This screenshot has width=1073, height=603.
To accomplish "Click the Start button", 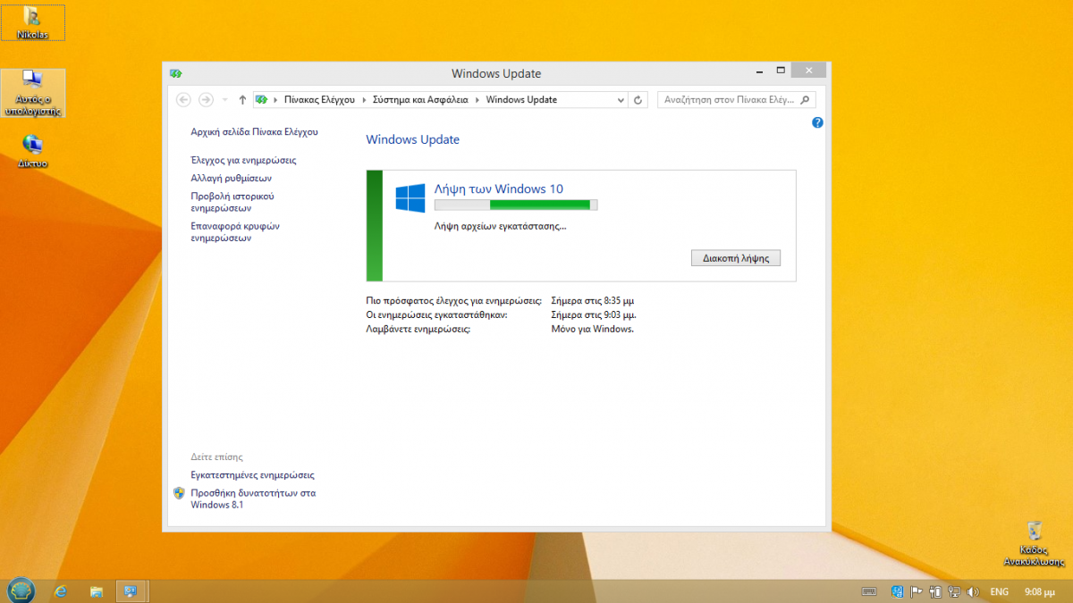I will click(21, 590).
